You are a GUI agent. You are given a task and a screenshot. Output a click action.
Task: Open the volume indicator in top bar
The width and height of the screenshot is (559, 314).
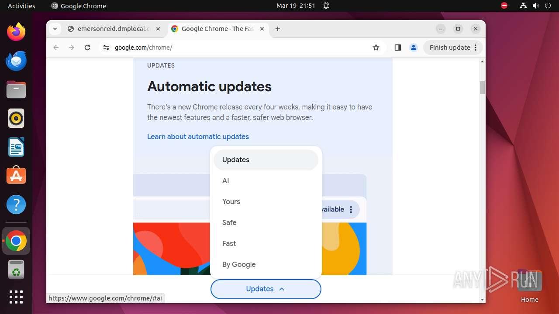coord(536,6)
